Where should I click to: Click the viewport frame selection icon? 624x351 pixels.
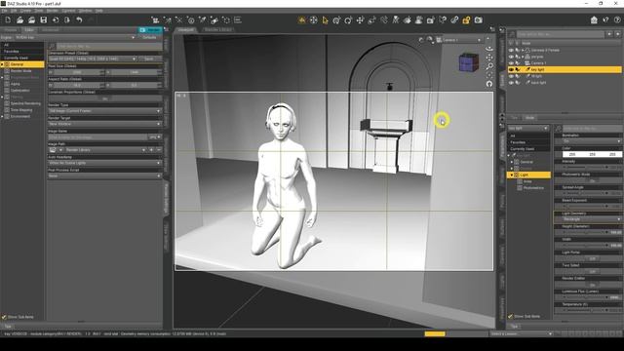click(489, 75)
